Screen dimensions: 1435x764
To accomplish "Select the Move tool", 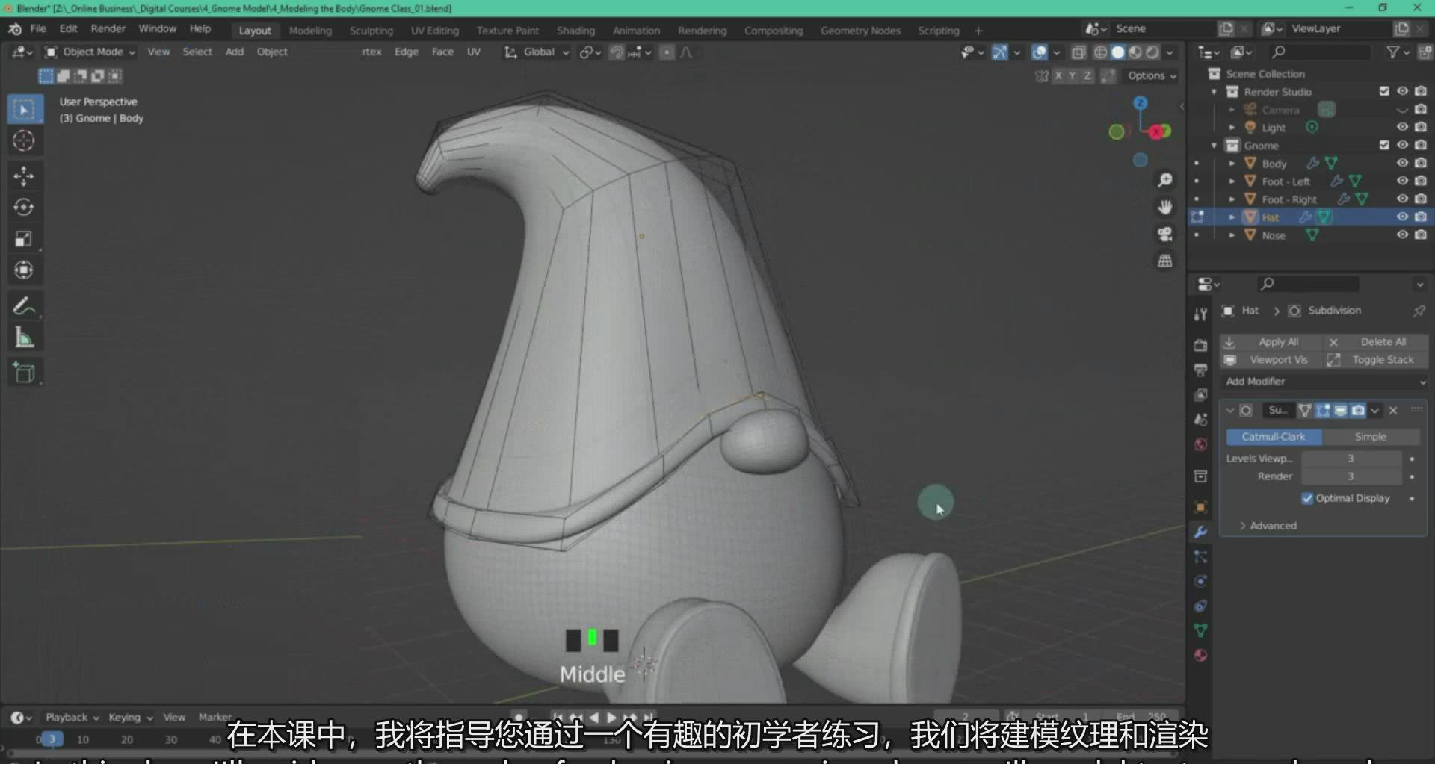I will click(25, 176).
